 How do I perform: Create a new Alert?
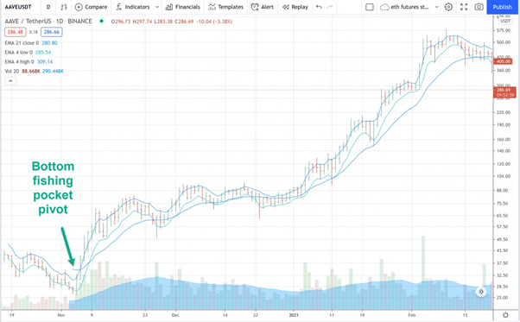point(263,7)
